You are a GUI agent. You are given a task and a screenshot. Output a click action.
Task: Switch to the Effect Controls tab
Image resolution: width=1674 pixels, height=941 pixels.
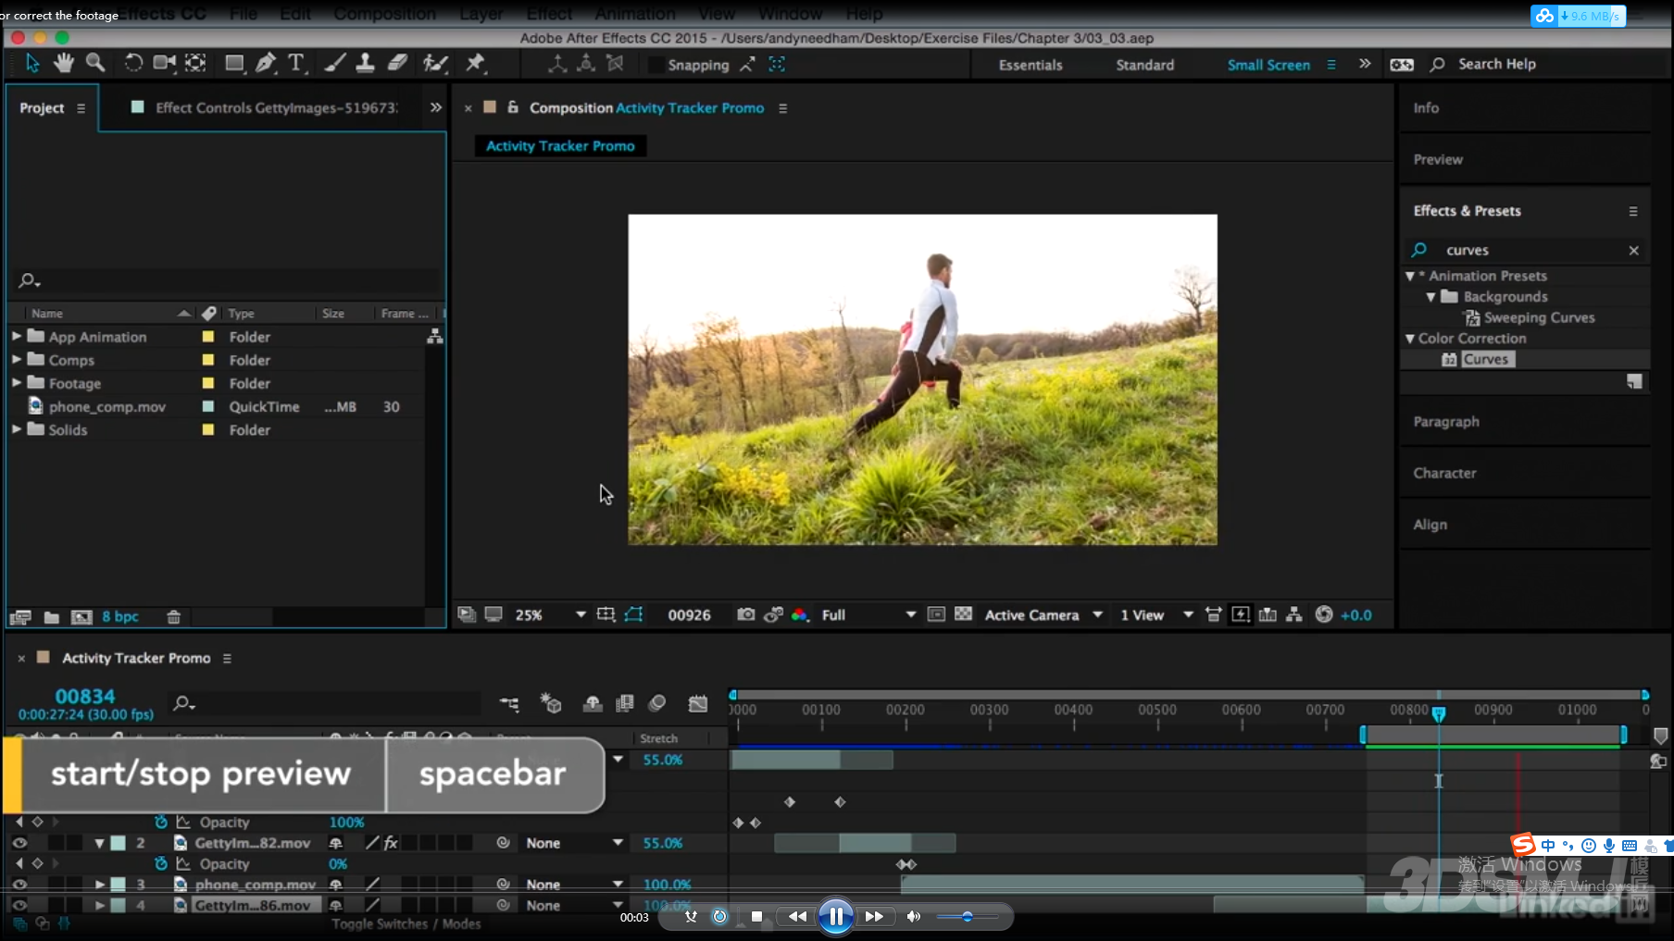[x=276, y=107]
